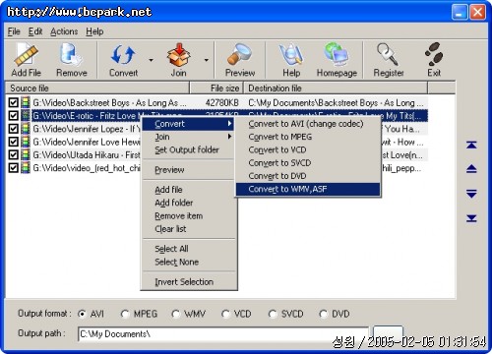Choose Convert to SVCD
Image resolution: width=492 pixels, height=354 pixels.
308,162
